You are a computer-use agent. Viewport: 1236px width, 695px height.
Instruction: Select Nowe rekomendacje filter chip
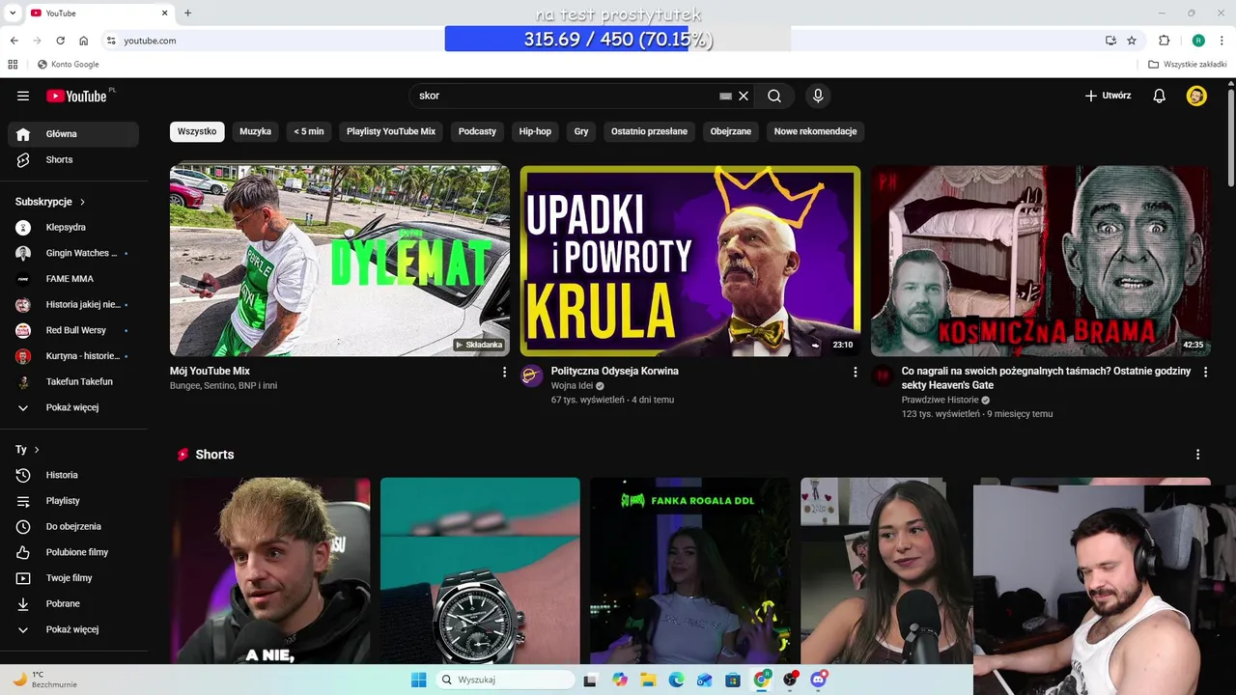815,131
